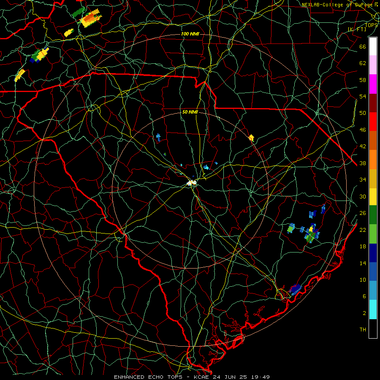380x380 pixels.
Task: Click the white radar site echo at center
Action: (192, 183)
